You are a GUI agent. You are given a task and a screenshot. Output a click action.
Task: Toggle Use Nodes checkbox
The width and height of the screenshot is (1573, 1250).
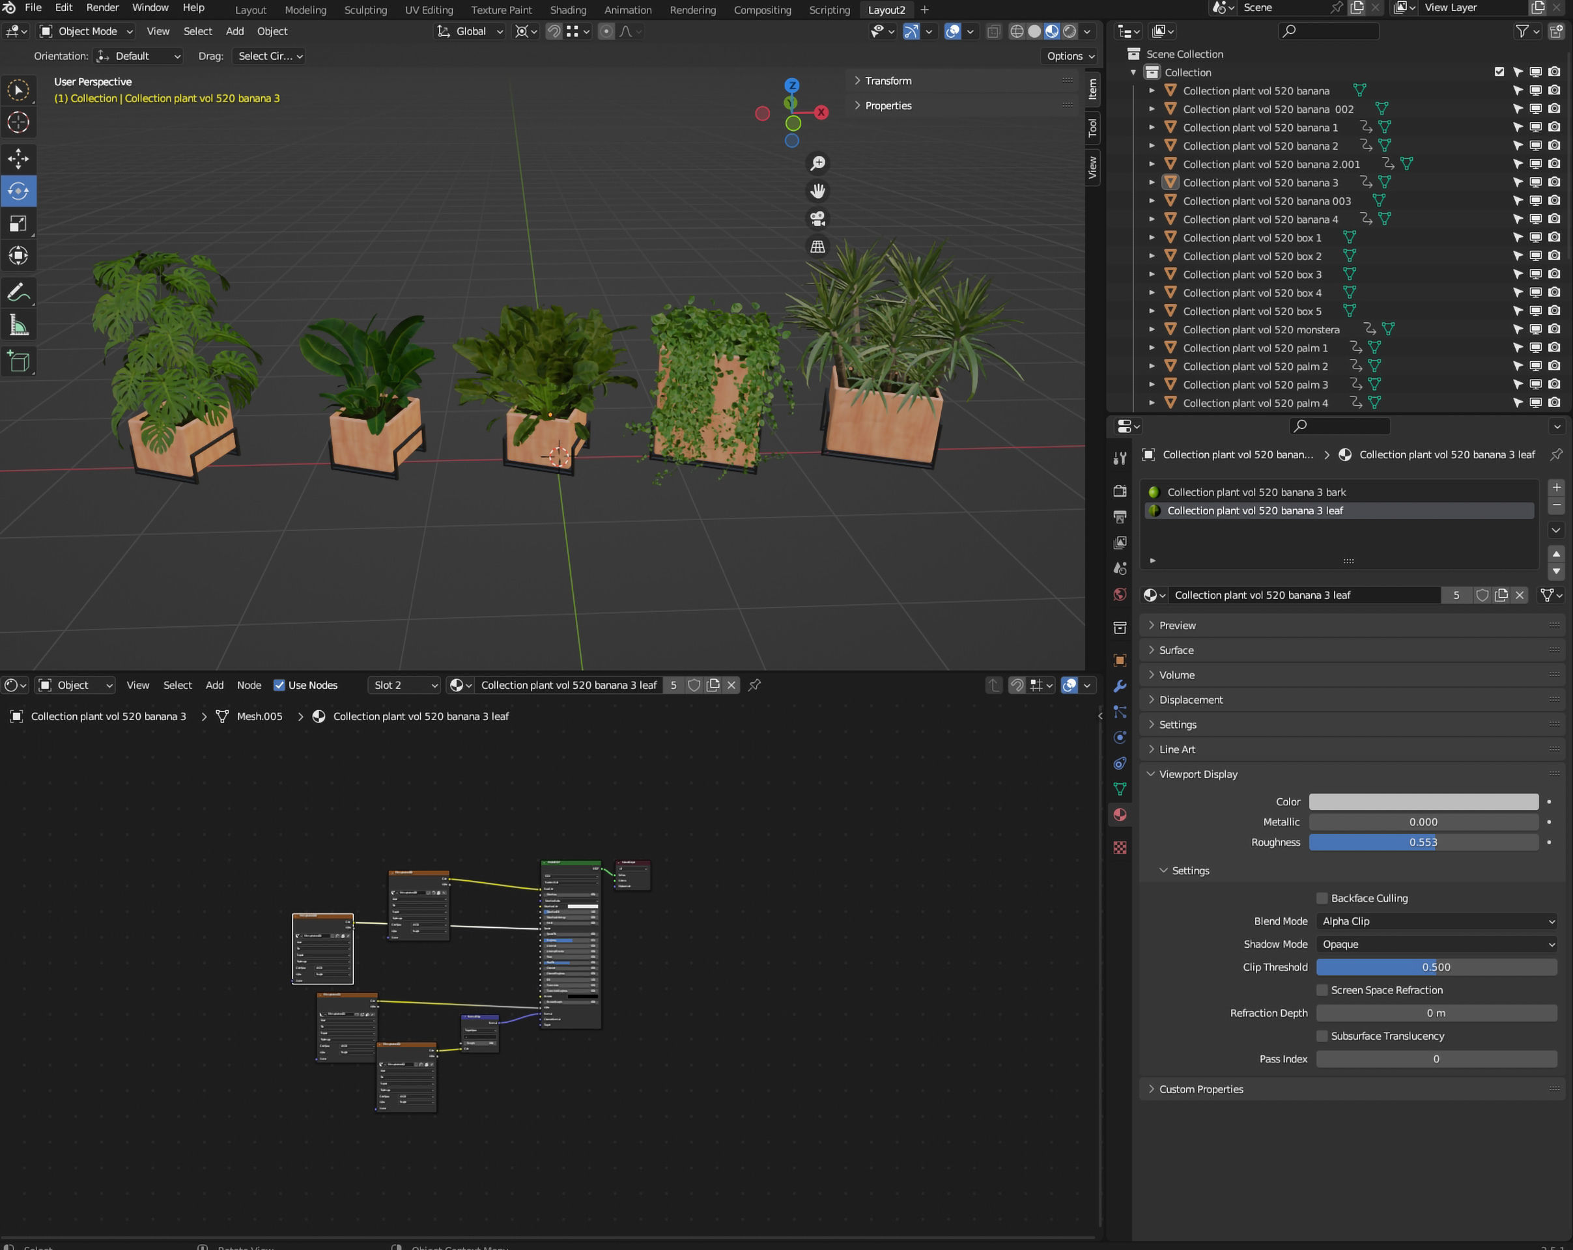point(279,685)
